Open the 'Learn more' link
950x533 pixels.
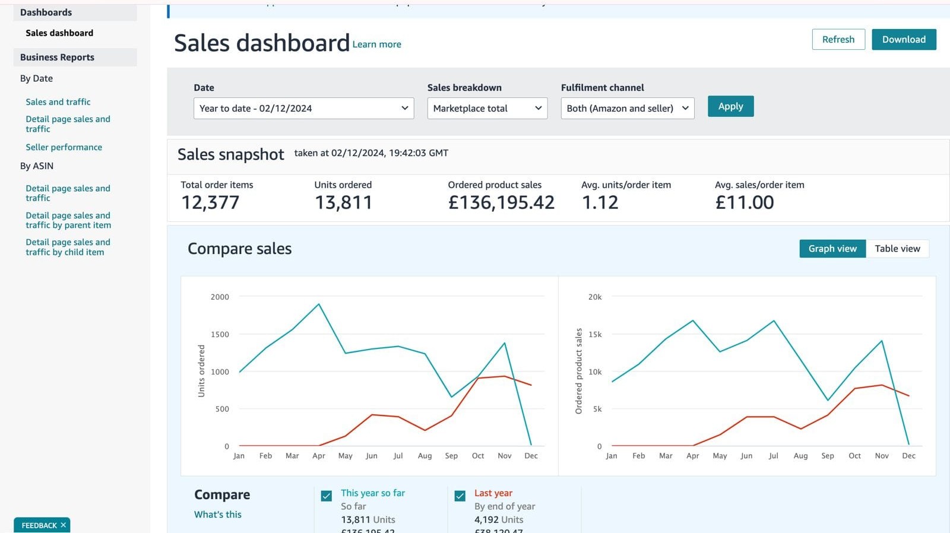376,45
